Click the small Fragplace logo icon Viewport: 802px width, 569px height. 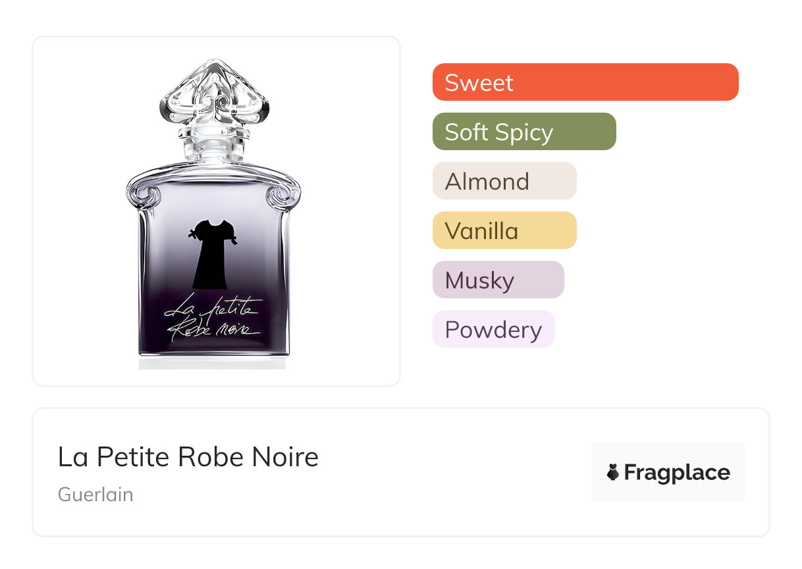613,472
